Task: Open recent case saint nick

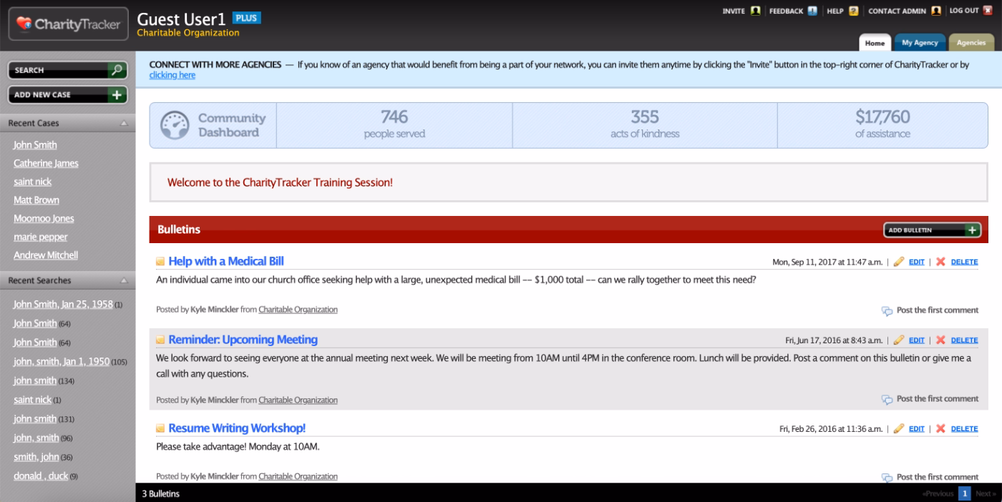Action: click(32, 182)
